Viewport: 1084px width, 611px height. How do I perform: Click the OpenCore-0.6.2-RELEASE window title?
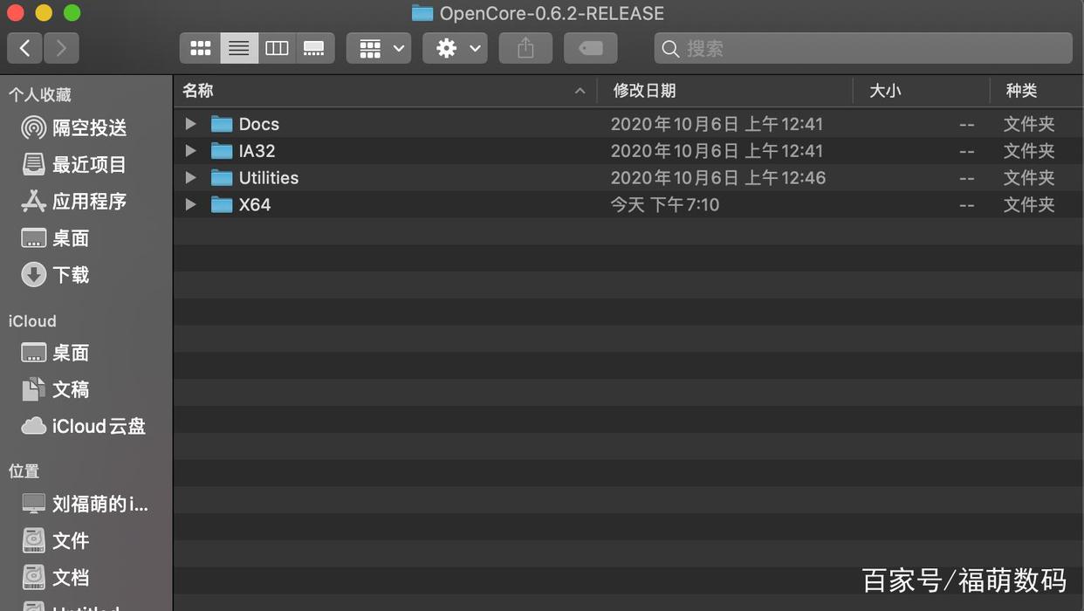[552, 13]
